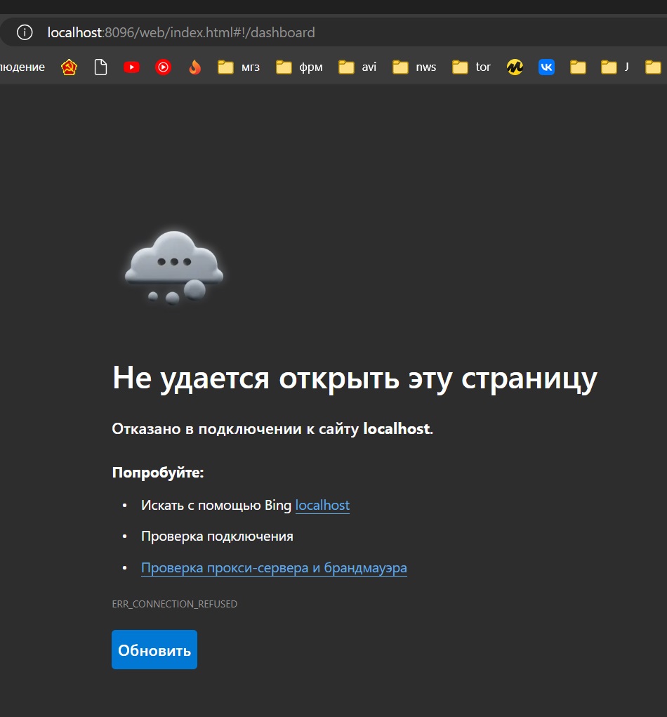667x717 pixels.
Task: Open the blank page icon bookmark
Action: [x=100, y=67]
